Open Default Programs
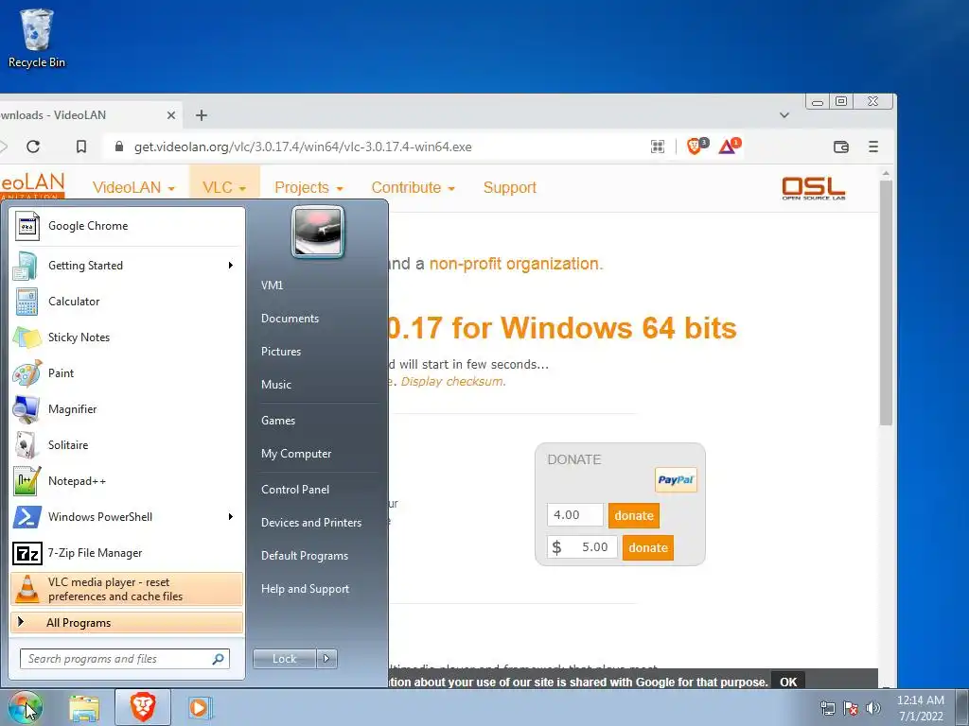The width and height of the screenshot is (969, 726). (x=304, y=556)
